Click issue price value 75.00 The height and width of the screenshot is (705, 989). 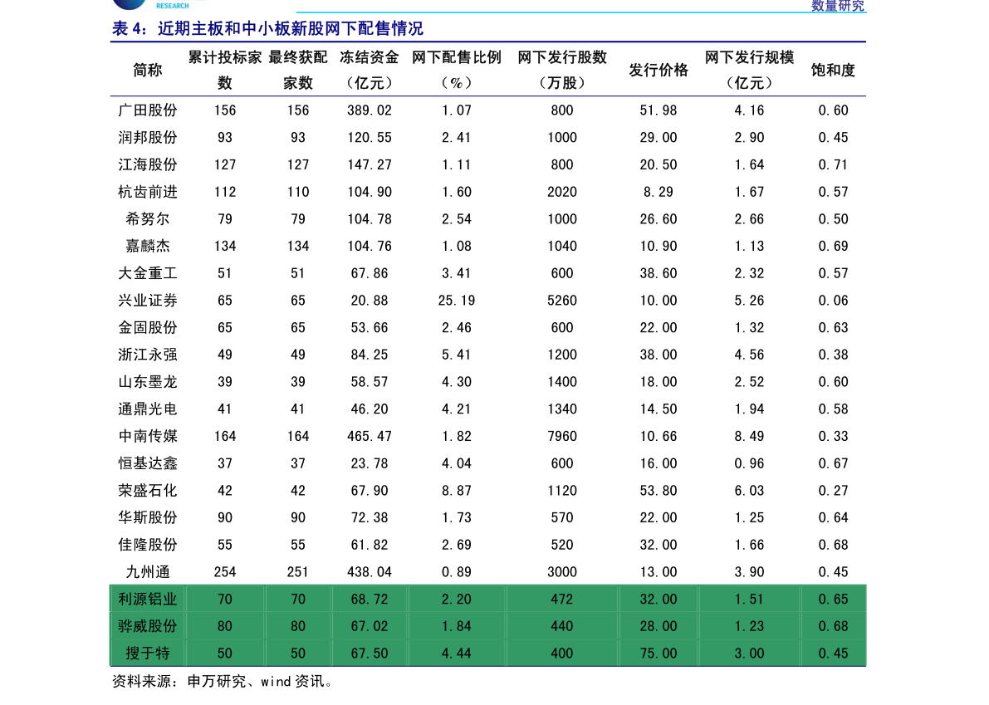(x=658, y=653)
